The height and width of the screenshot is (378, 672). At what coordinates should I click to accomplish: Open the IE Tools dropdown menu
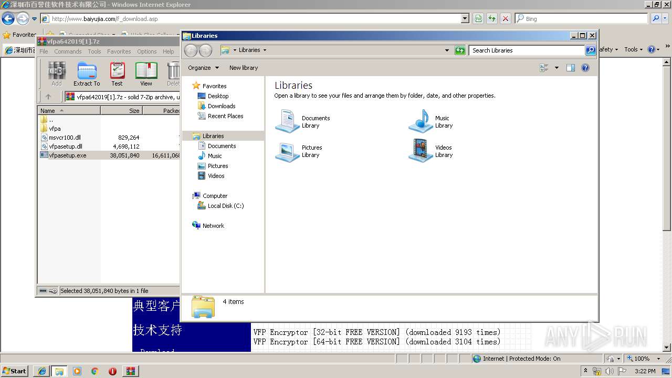[x=634, y=49]
